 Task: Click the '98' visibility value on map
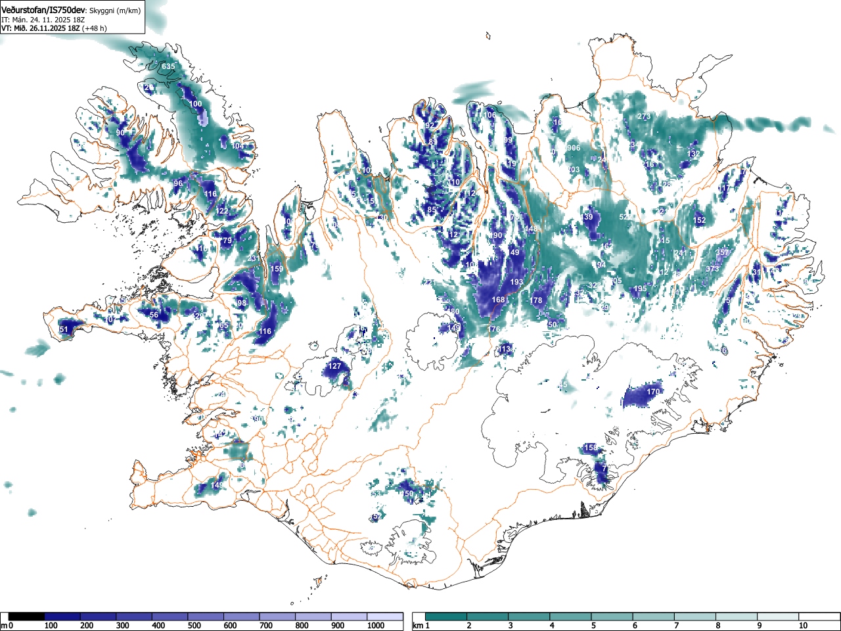pyautogui.click(x=241, y=303)
